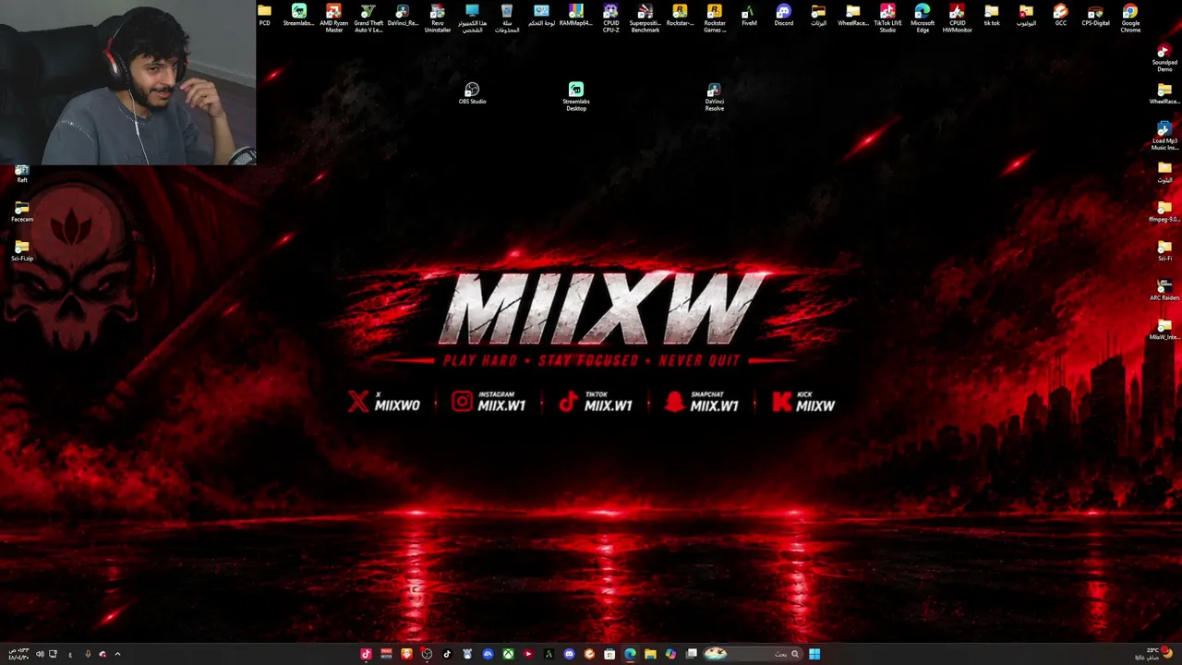Select the ffmpeg folder icon
Image resolution: width=1182 pixels, height=665 pixels.
pos(1164,212)
